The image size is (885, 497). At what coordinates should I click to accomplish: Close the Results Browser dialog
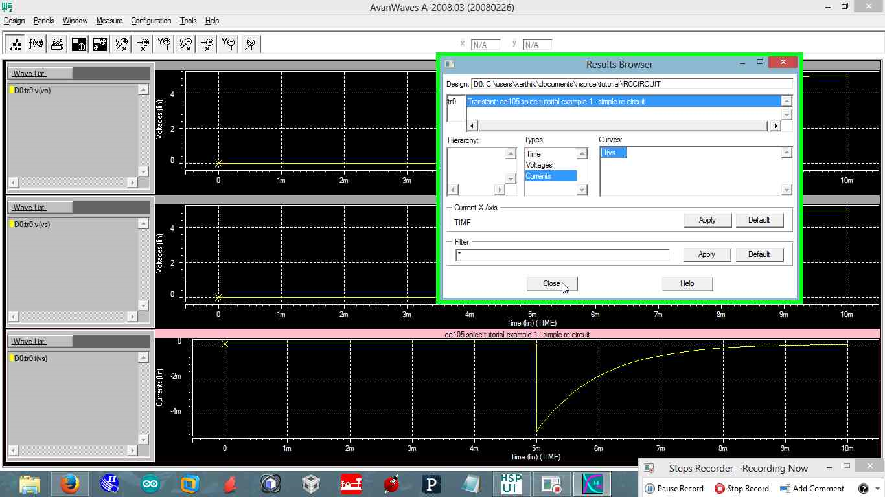[x=551, y=283]
